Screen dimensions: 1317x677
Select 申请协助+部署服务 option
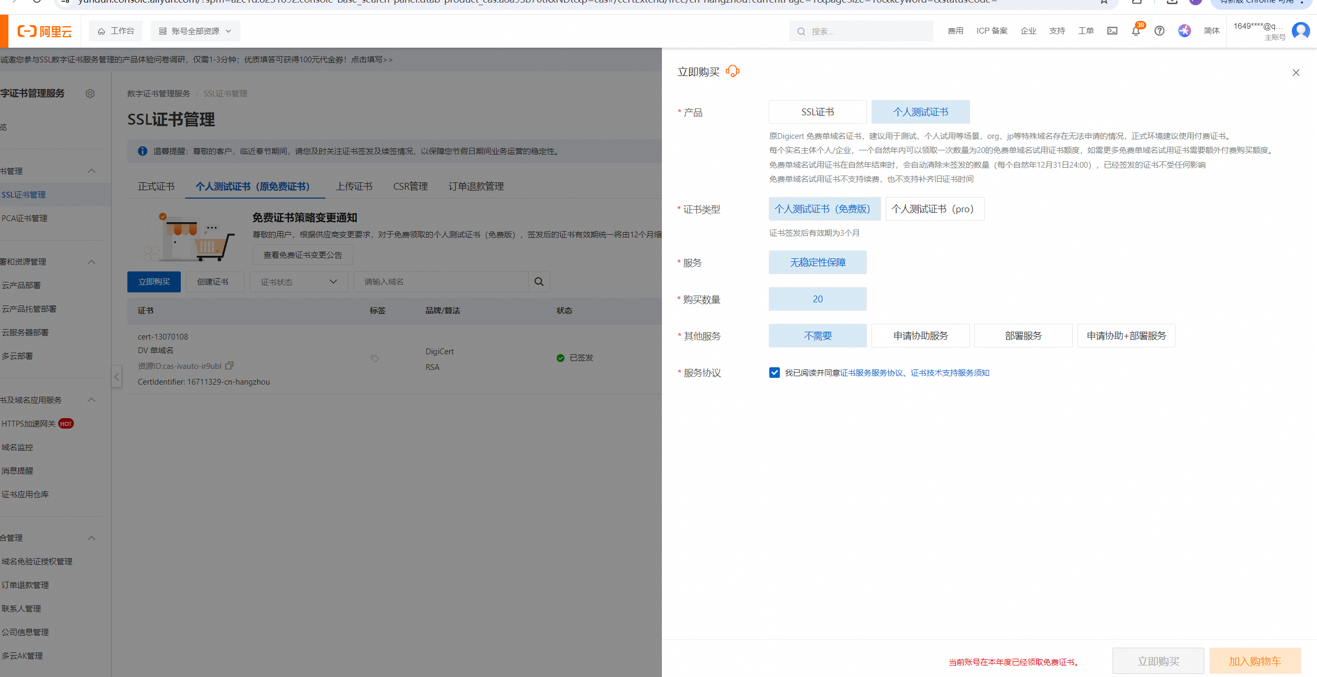(x=1126, y=336)
